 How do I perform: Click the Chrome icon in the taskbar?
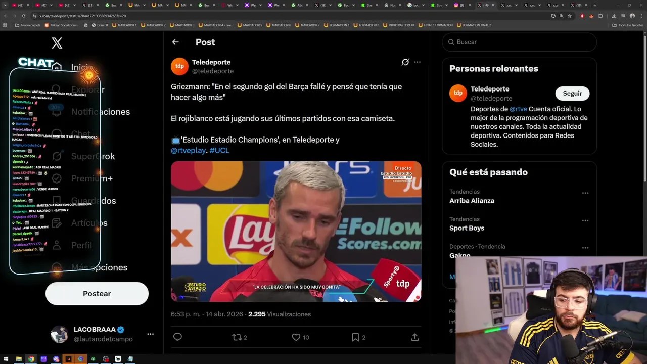(x=31, y=359)
